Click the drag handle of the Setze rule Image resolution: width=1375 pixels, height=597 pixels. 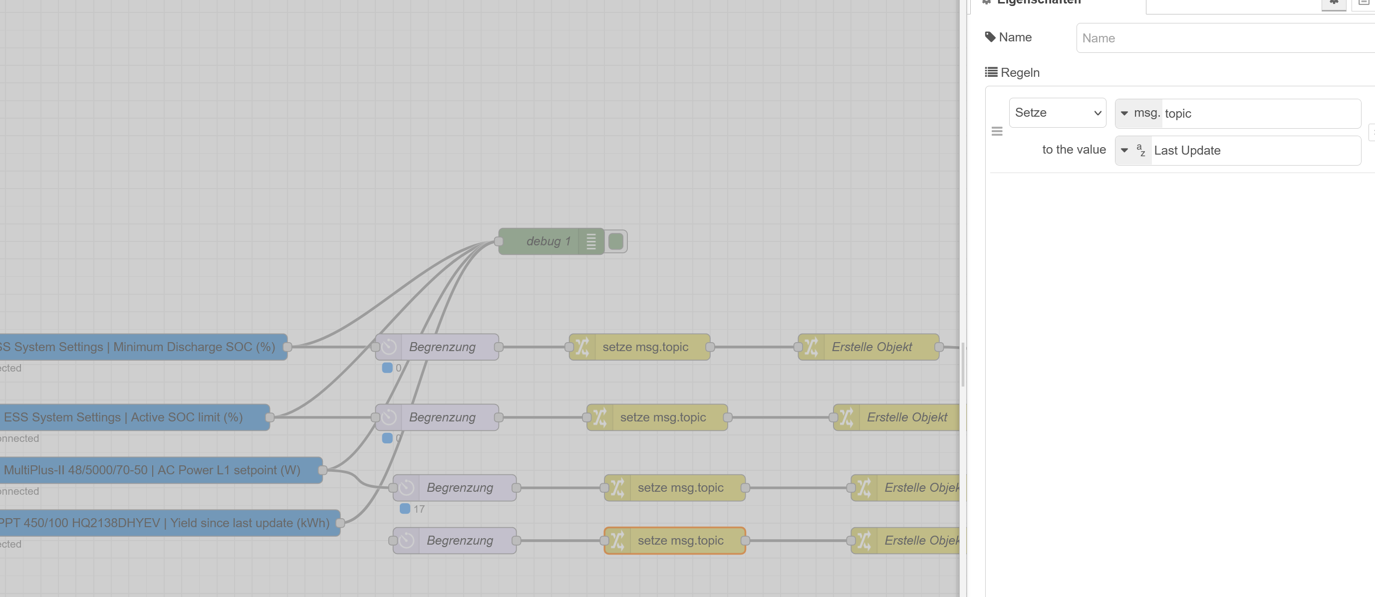997,131
